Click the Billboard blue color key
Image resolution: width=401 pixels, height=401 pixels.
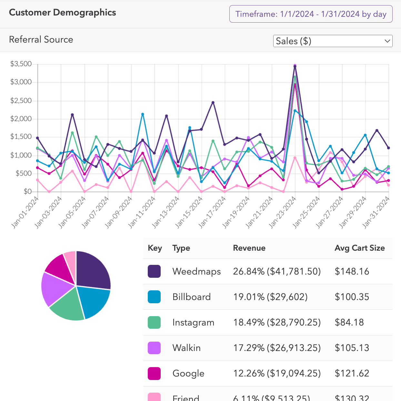tap(154, 297)
